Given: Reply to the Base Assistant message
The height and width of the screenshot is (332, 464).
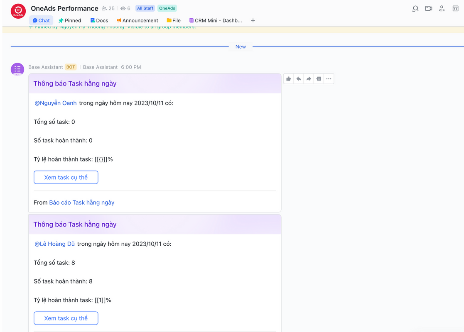Looking at the screenshot, I should (x=299, y=78).
